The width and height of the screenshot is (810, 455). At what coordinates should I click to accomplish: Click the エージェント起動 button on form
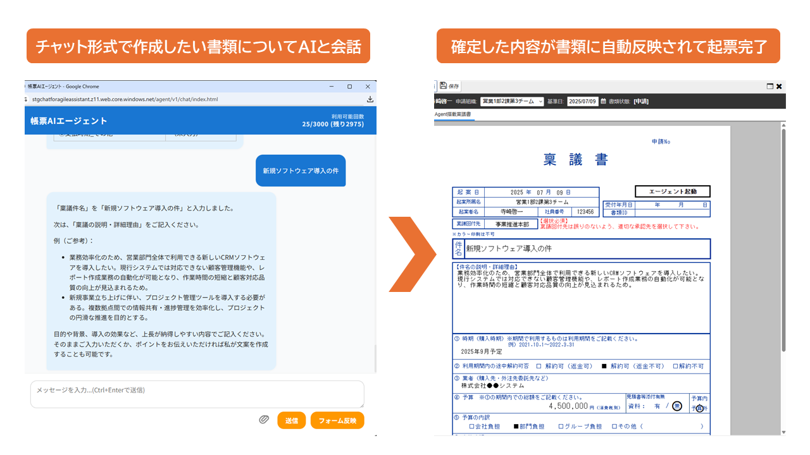coord(673,191)
